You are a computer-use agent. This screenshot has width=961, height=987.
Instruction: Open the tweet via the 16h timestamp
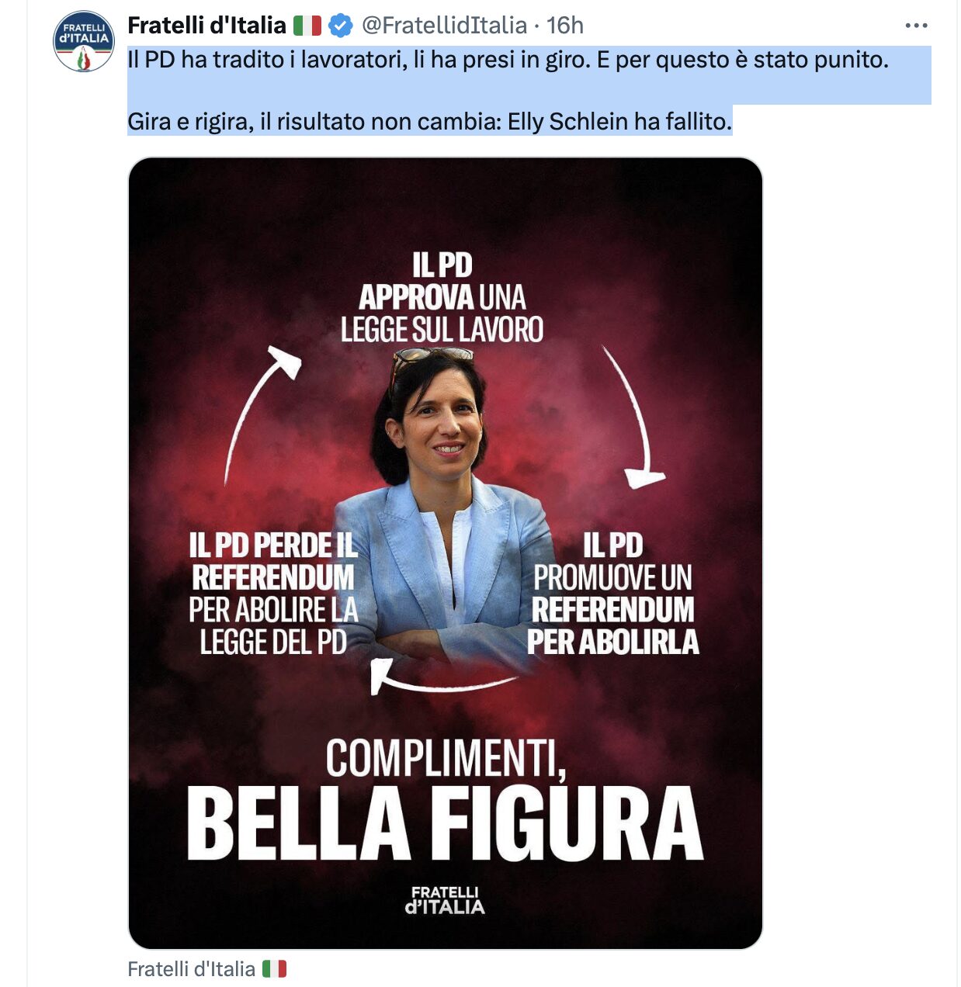pos(565,26)
